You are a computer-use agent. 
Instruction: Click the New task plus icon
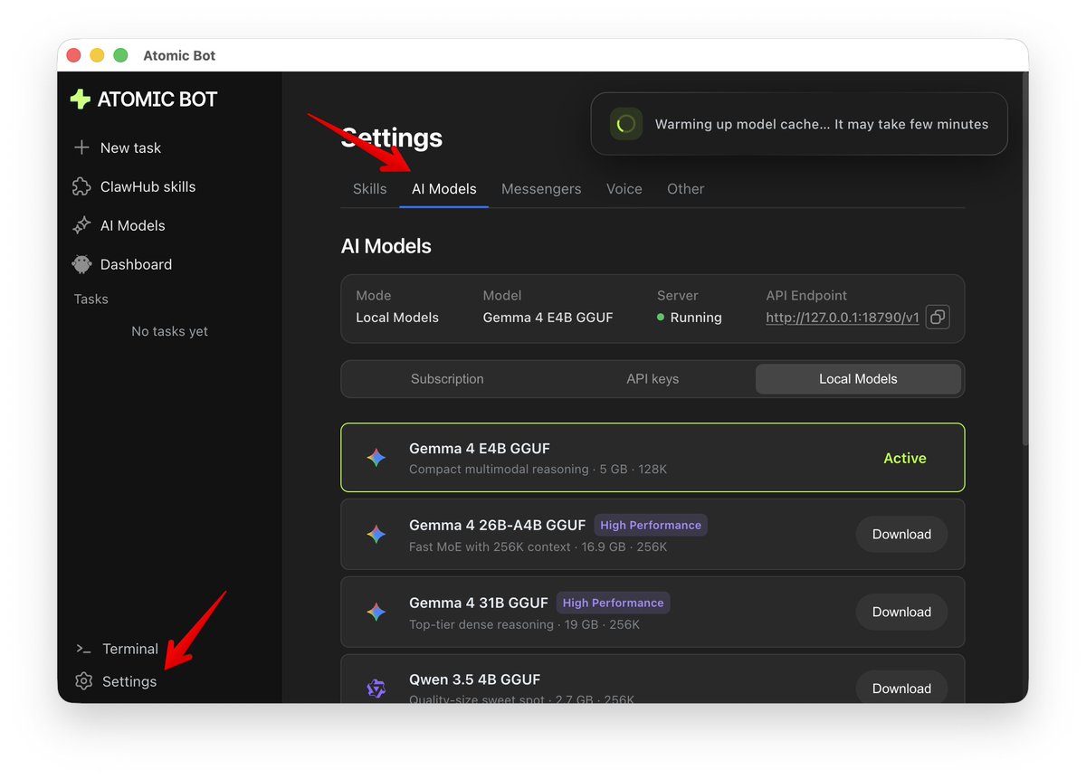(81, 147)
